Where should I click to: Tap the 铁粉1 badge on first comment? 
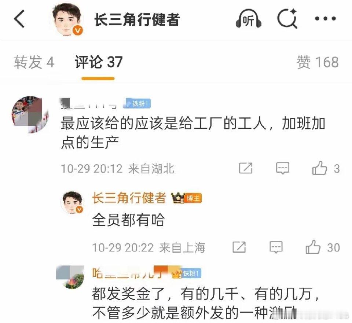[x=137, y=103]
